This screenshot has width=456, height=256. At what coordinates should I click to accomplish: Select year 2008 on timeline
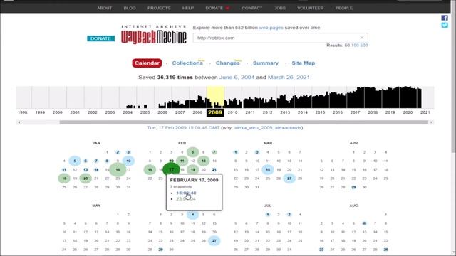click(197, 112)
